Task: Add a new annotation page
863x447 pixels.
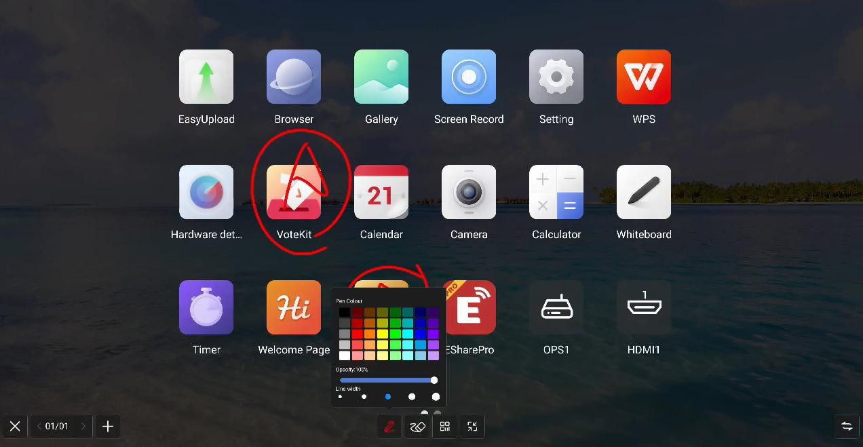Action: click(x=108, y=427)
